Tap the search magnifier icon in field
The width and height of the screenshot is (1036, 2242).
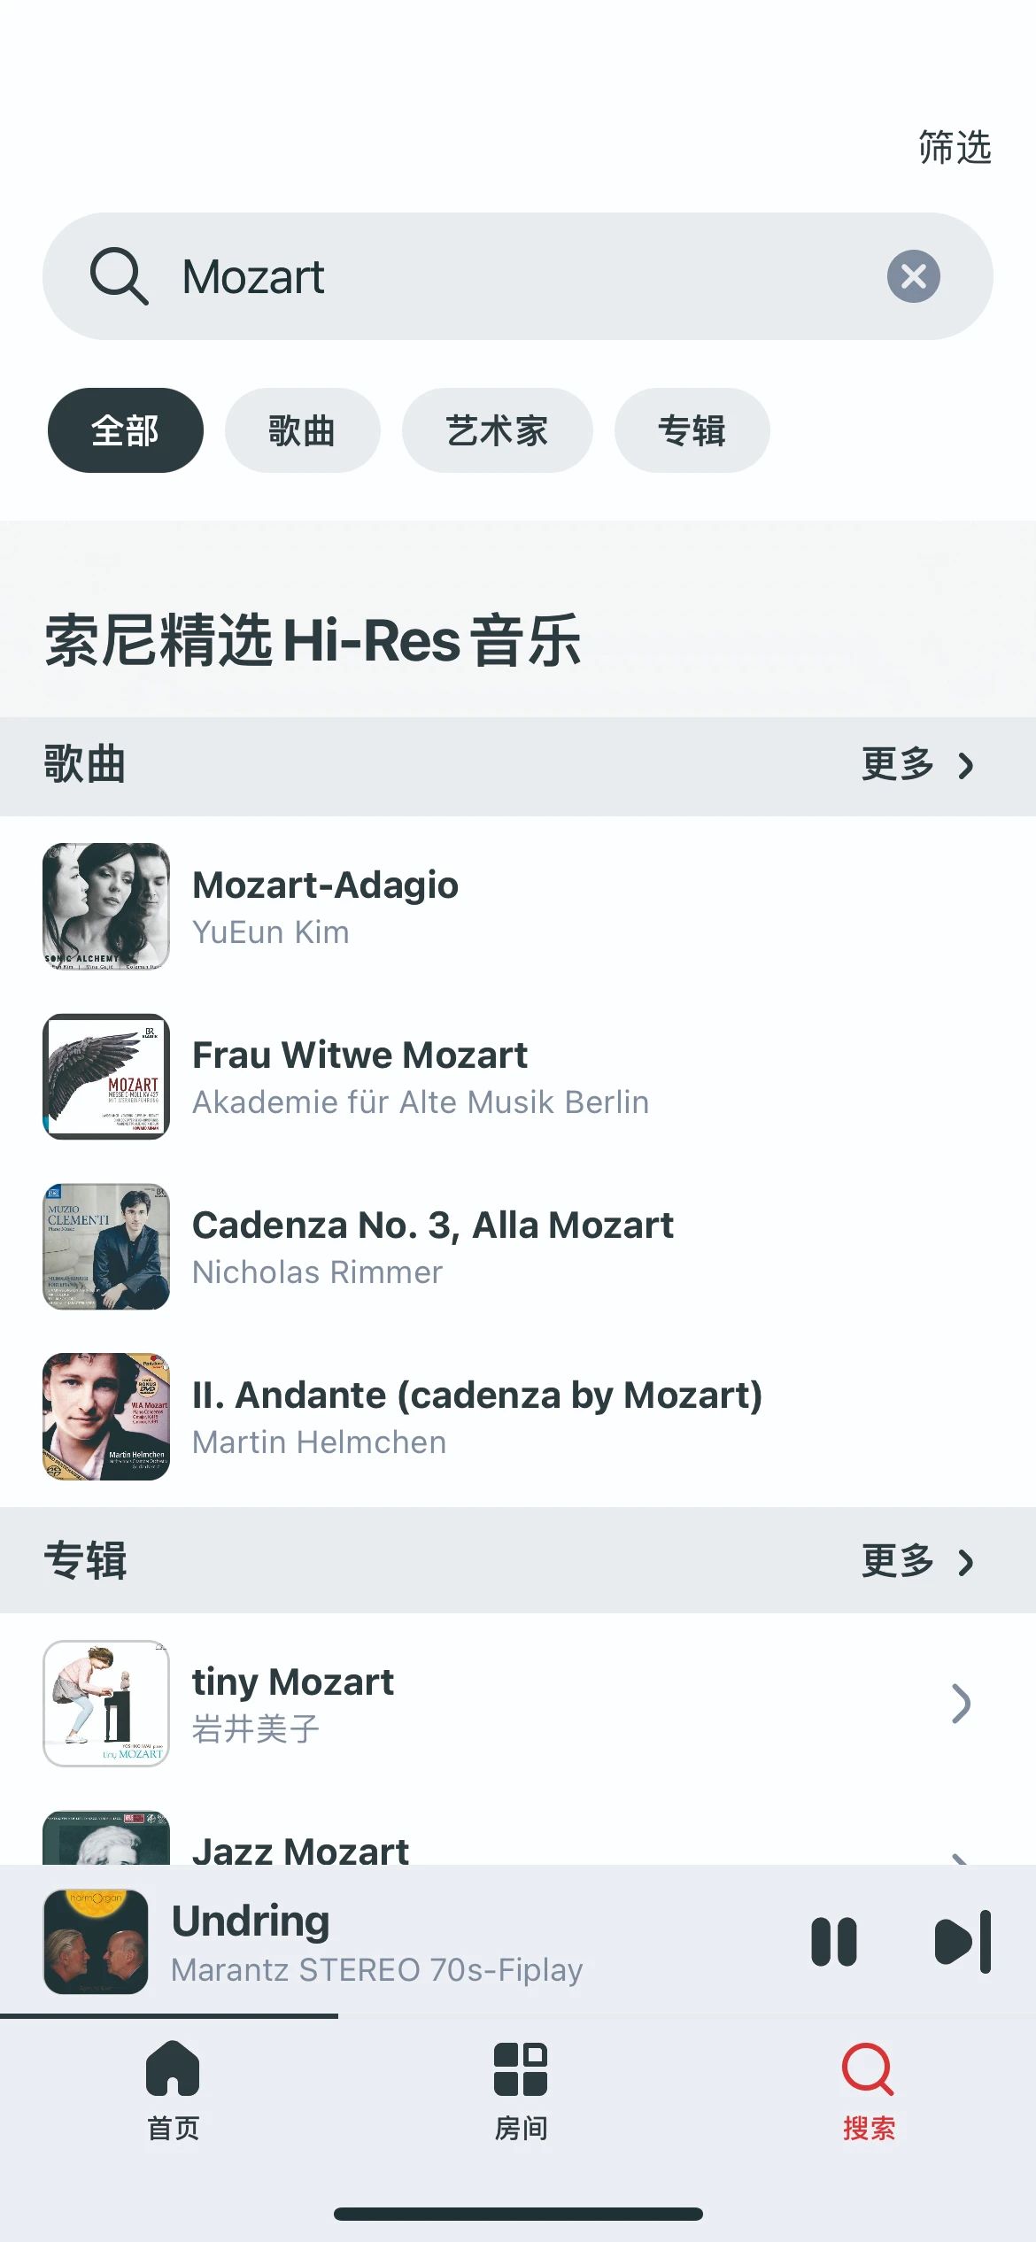point(119,276)
